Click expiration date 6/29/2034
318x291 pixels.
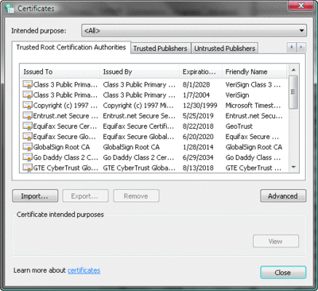[198, 157]
